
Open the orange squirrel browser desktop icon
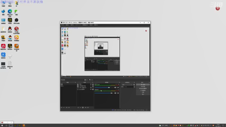(17, 38)
